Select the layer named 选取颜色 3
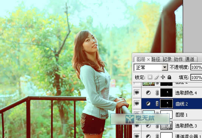 point(186,126)
